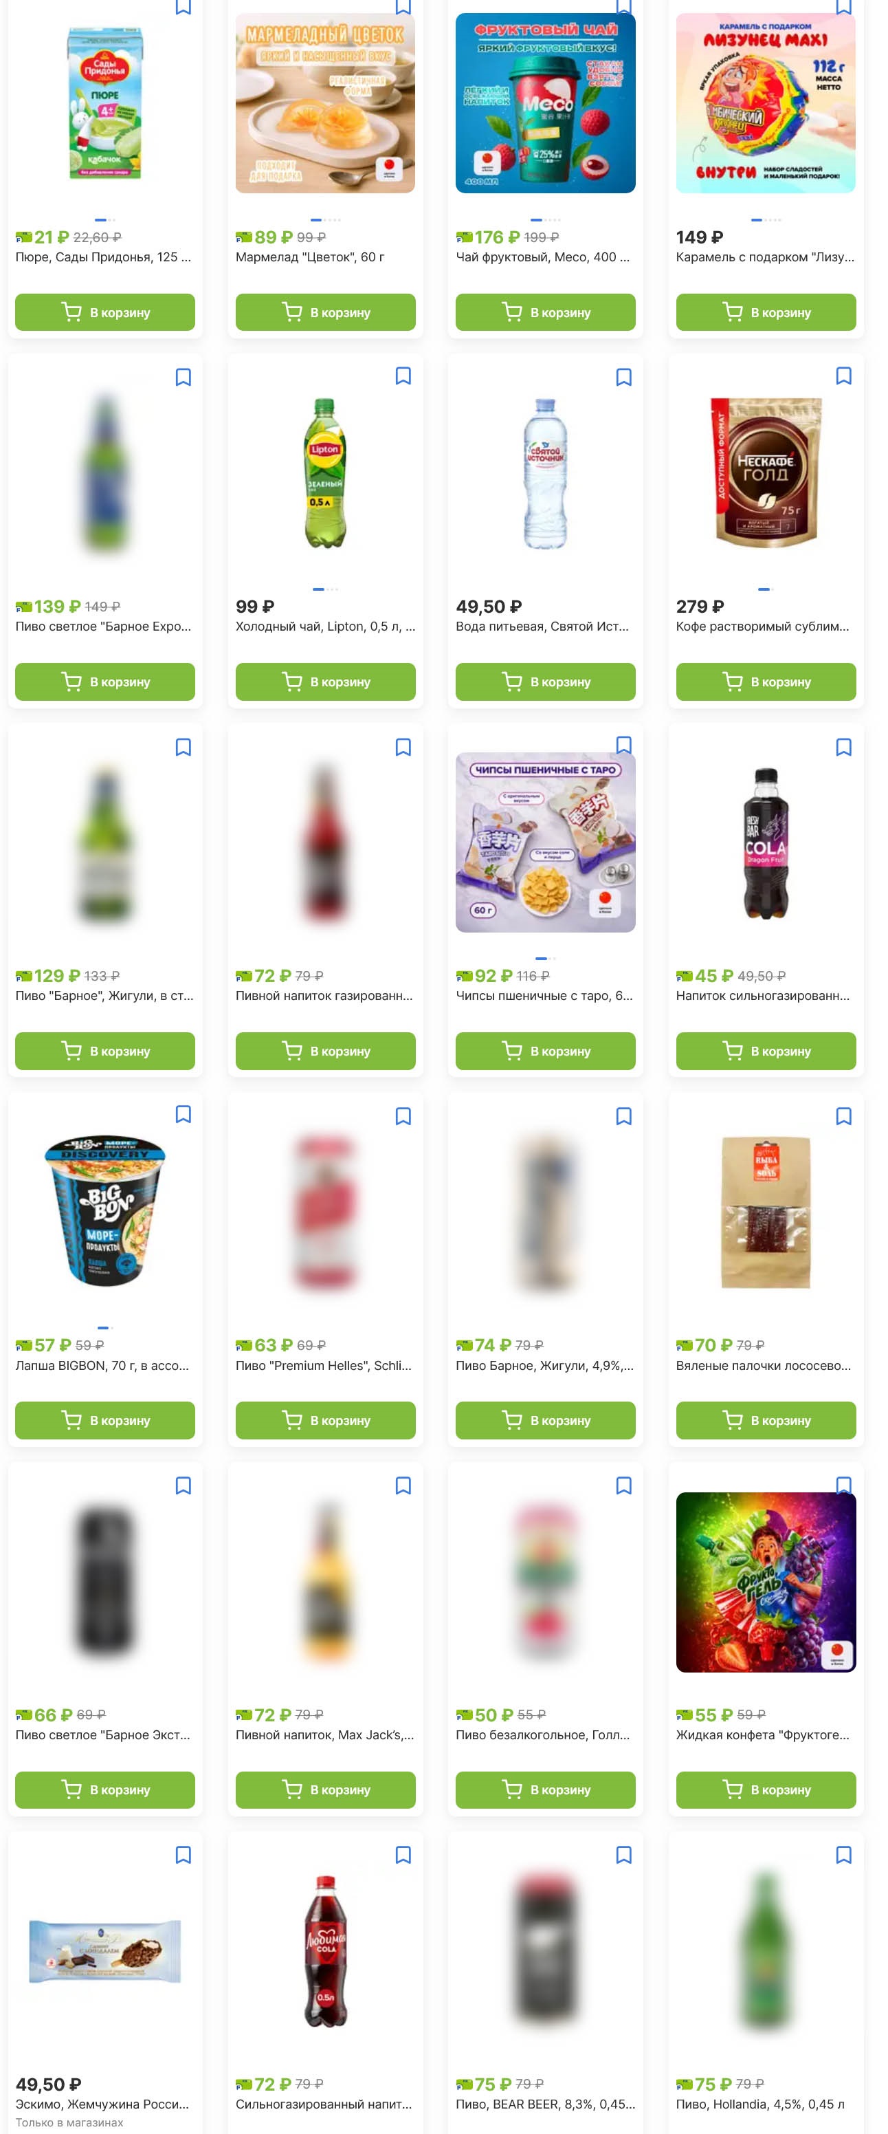The height and width of the screenshot is (2134, 888).
Task: Toggle bookmark on Max Jack's beer drink
Action: pos(403,1486)
